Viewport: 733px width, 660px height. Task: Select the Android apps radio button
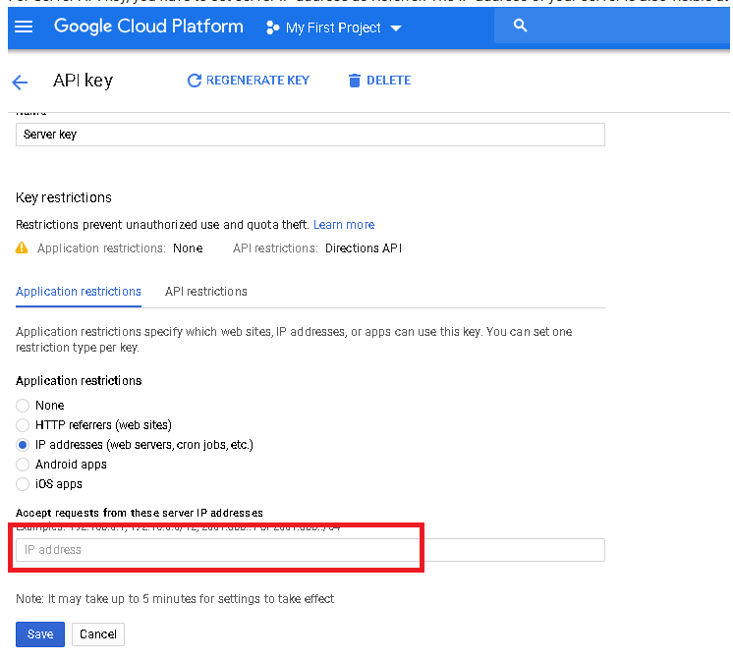tap(24, 465)
